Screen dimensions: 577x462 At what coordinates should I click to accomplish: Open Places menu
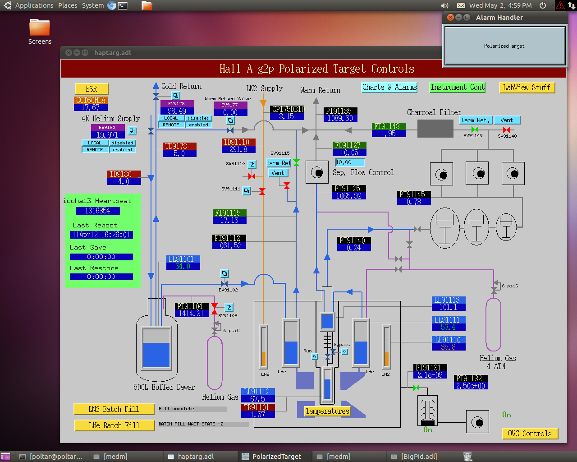[68, 5]
